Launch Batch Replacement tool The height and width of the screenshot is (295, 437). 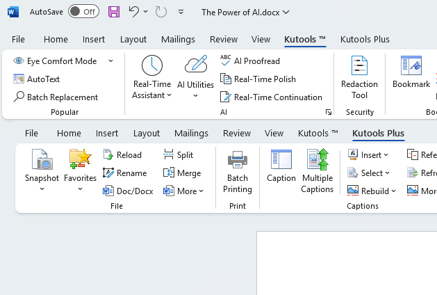[56, 97]
